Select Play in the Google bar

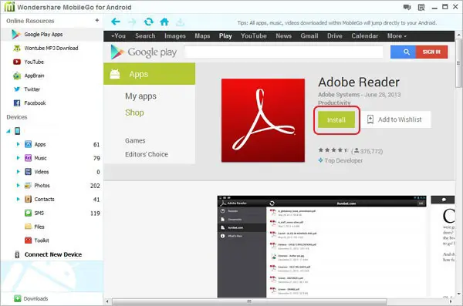[x=225, y=36]
